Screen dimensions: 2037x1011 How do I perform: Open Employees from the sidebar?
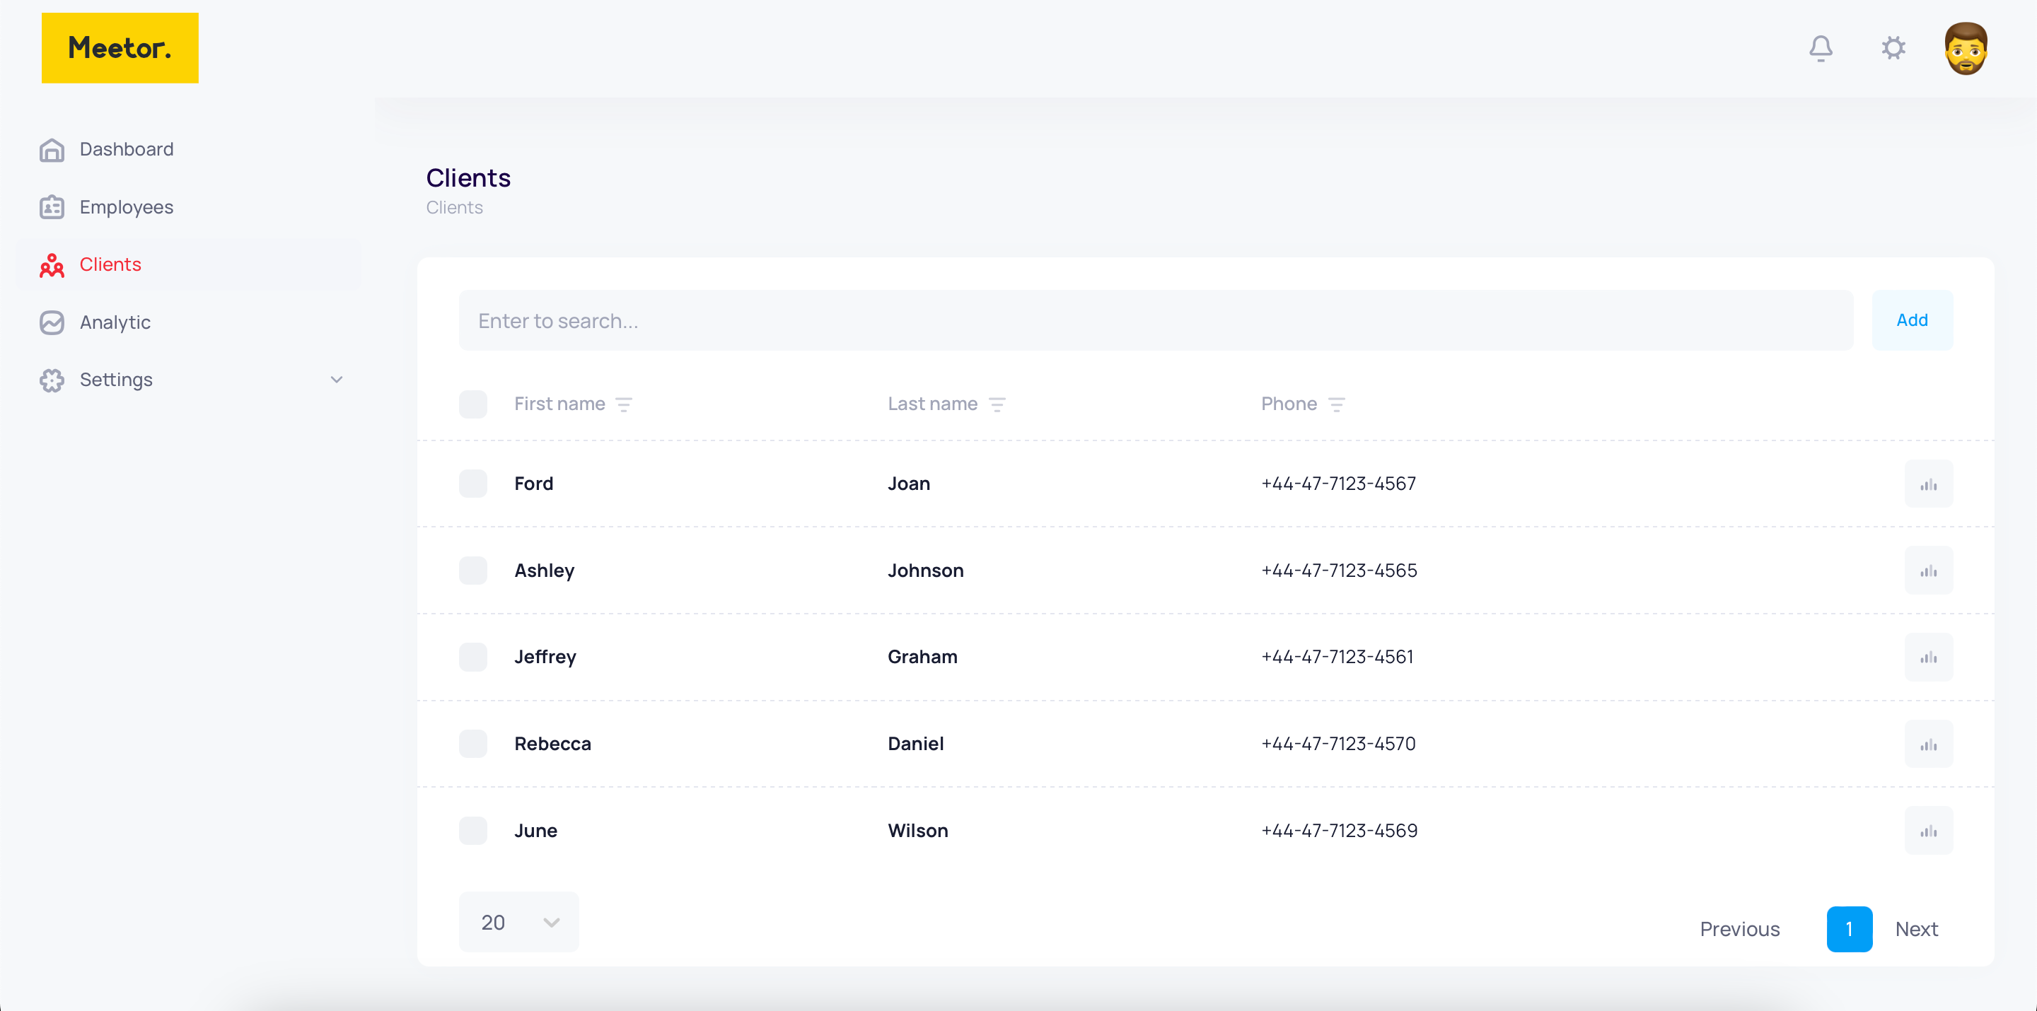coord(127,207)
